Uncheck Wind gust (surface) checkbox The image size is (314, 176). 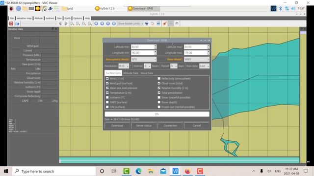click(107, 83)
